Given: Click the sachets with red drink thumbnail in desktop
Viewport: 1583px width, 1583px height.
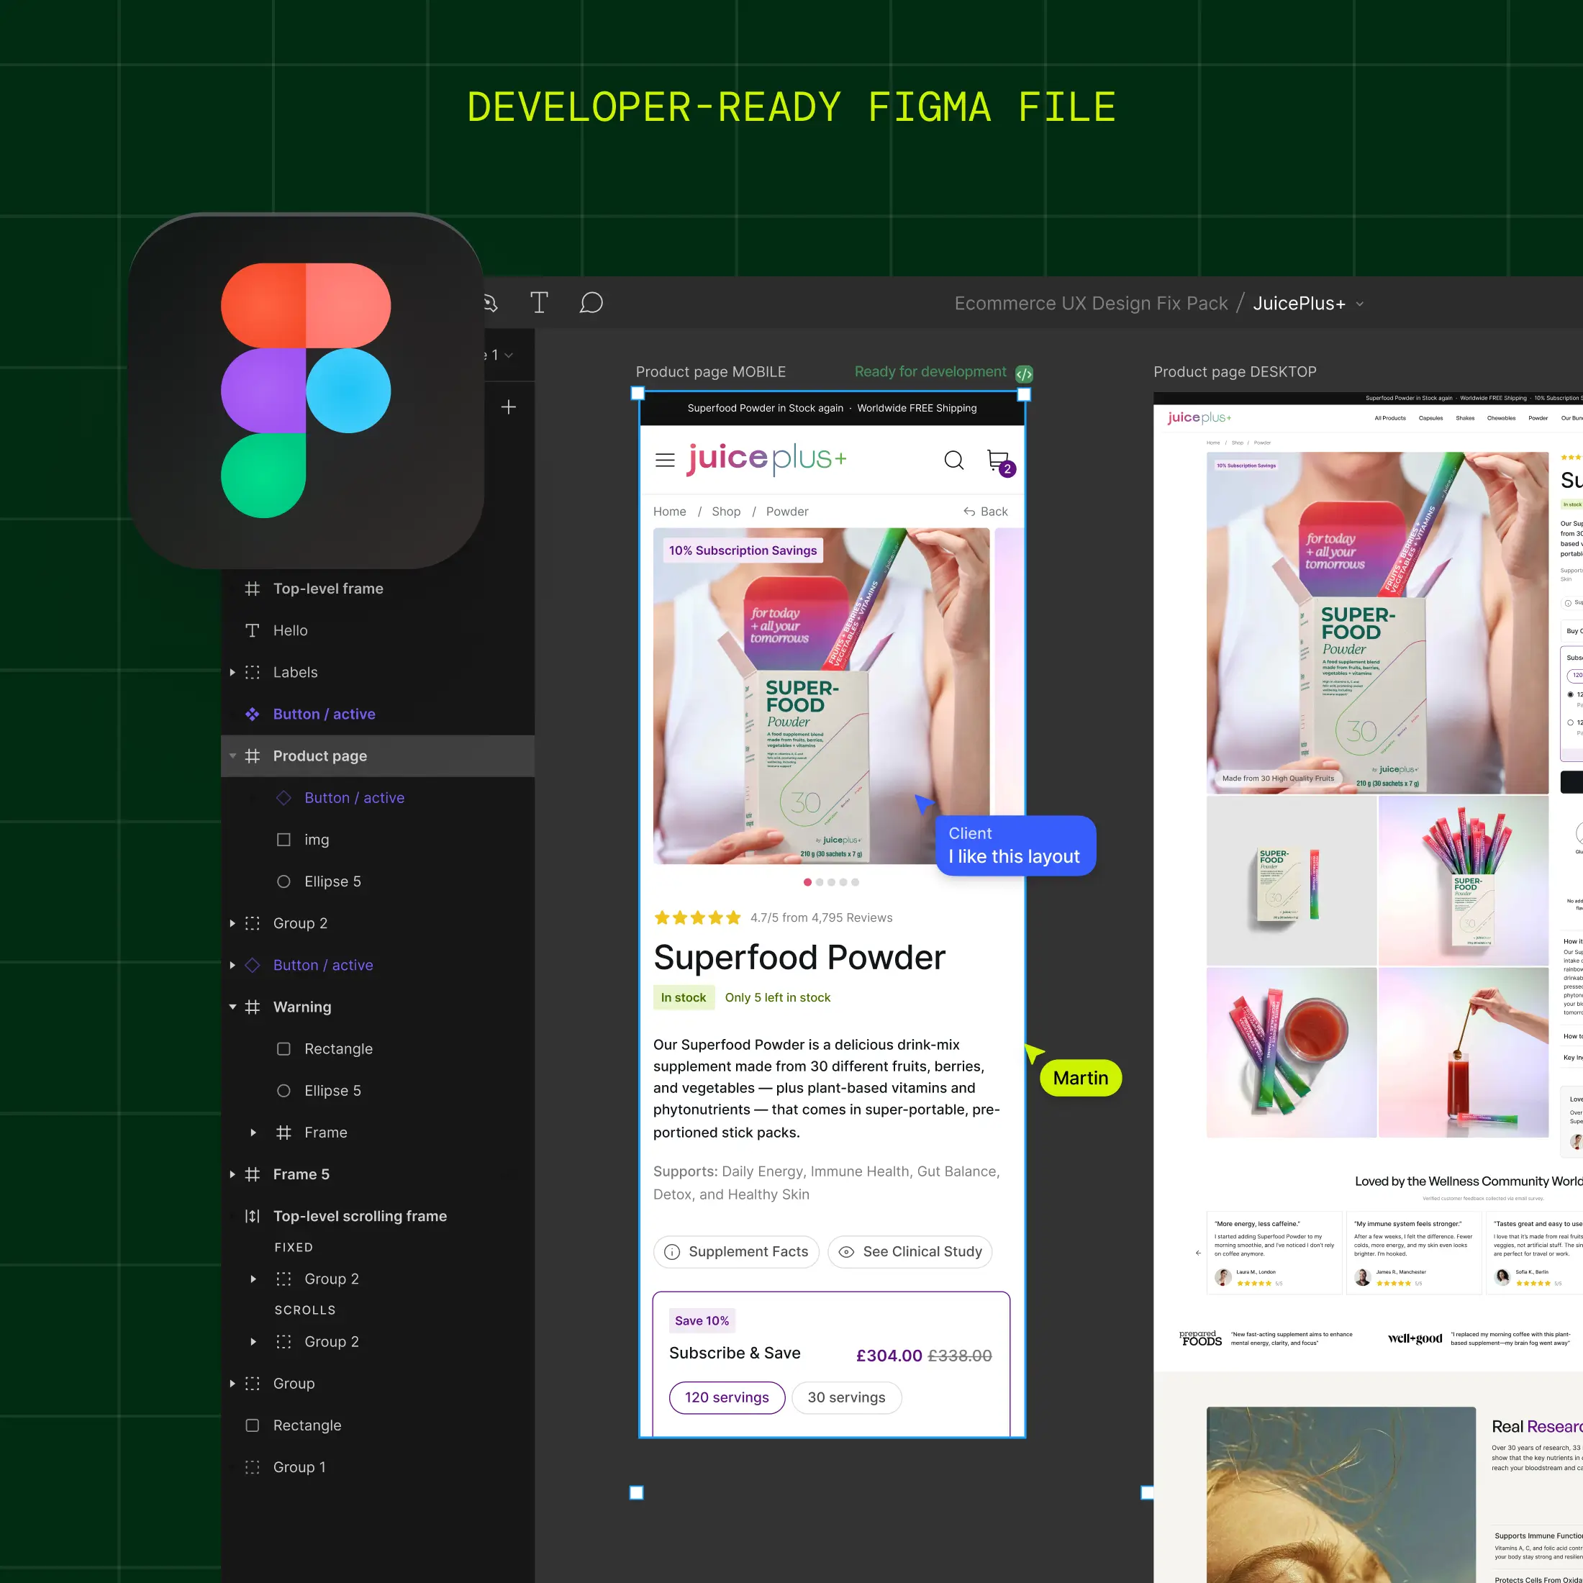Looking at the screenshot, I should tap(1292, 1052).
